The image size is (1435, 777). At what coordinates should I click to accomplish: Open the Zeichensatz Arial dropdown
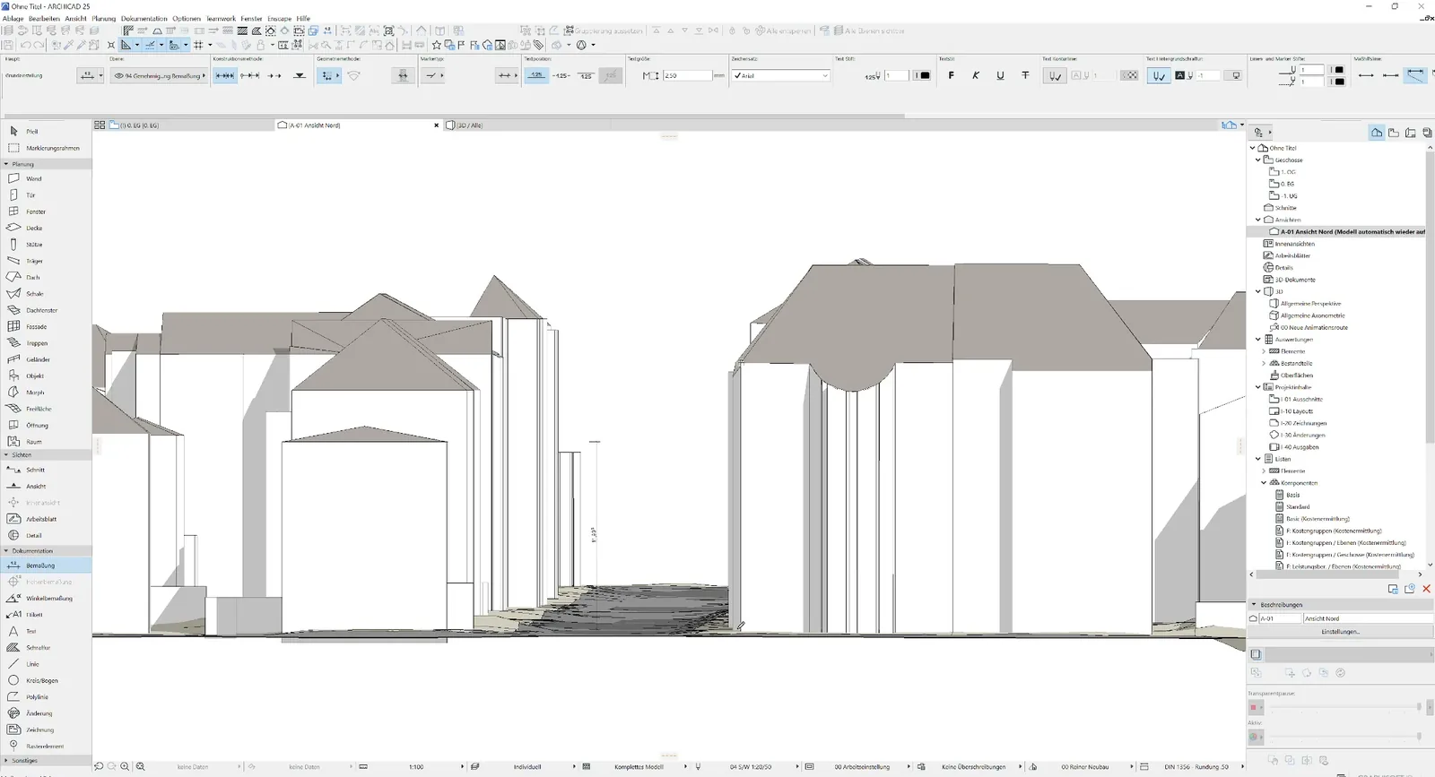point(781,75)
